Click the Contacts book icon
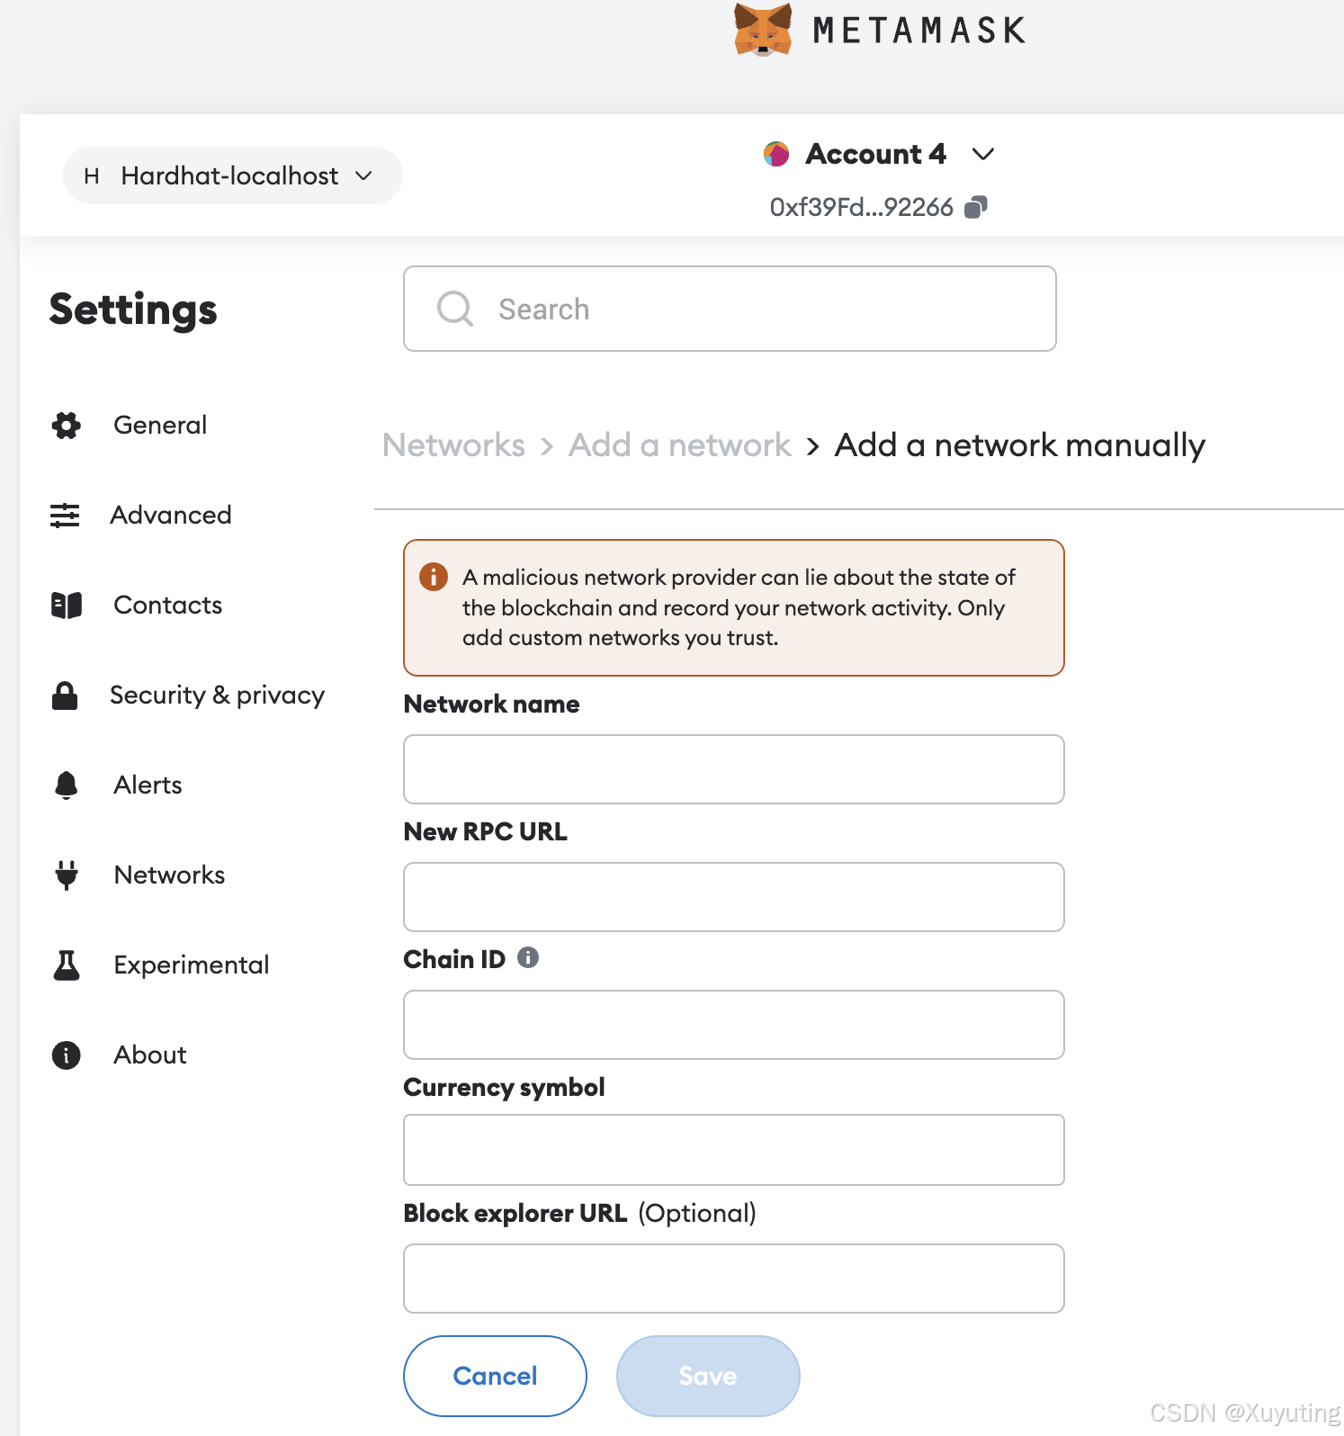 67,605
